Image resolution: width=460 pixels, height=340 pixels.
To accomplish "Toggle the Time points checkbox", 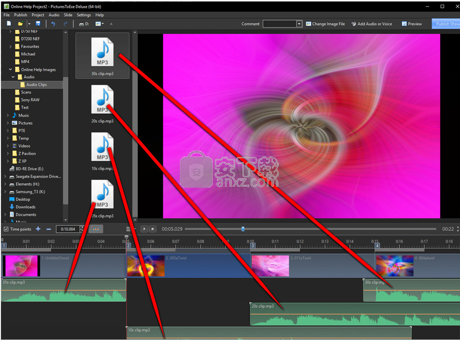I will click(x=6, y=229).
